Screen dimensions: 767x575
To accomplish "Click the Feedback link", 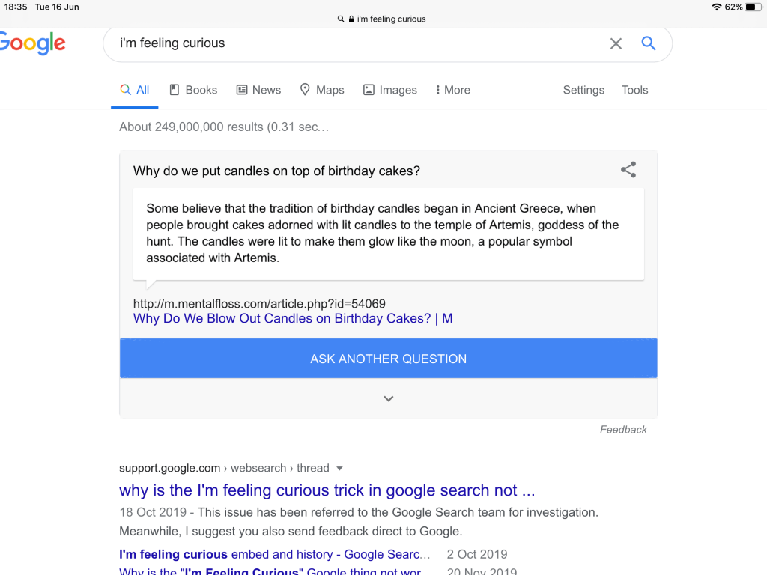I will (x=623, y=430).
